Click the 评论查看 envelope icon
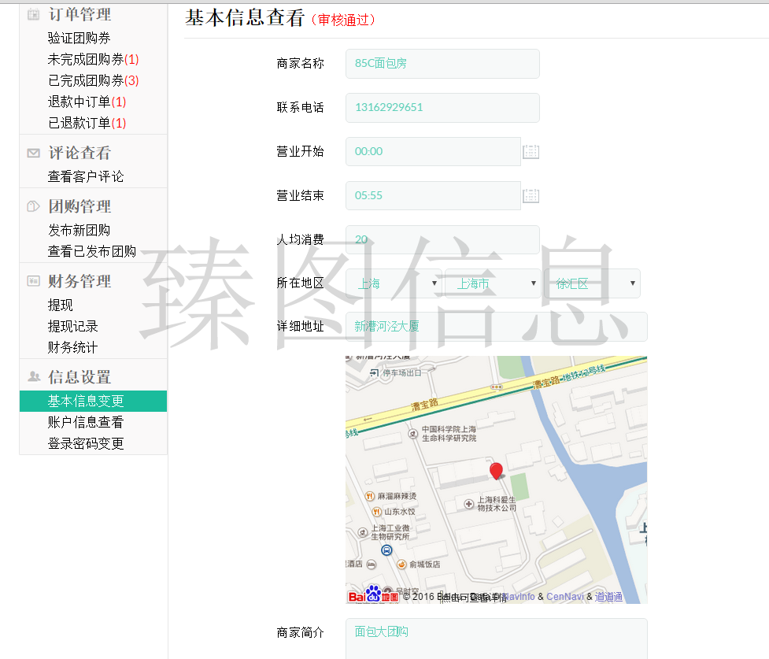 (33, 153)
